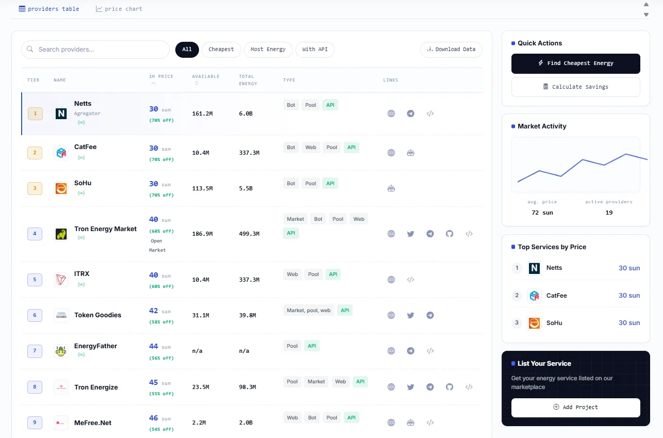Click Find Cheapest Energy button
The width and height of the screenshot is (663, 438).
[576, 63]
